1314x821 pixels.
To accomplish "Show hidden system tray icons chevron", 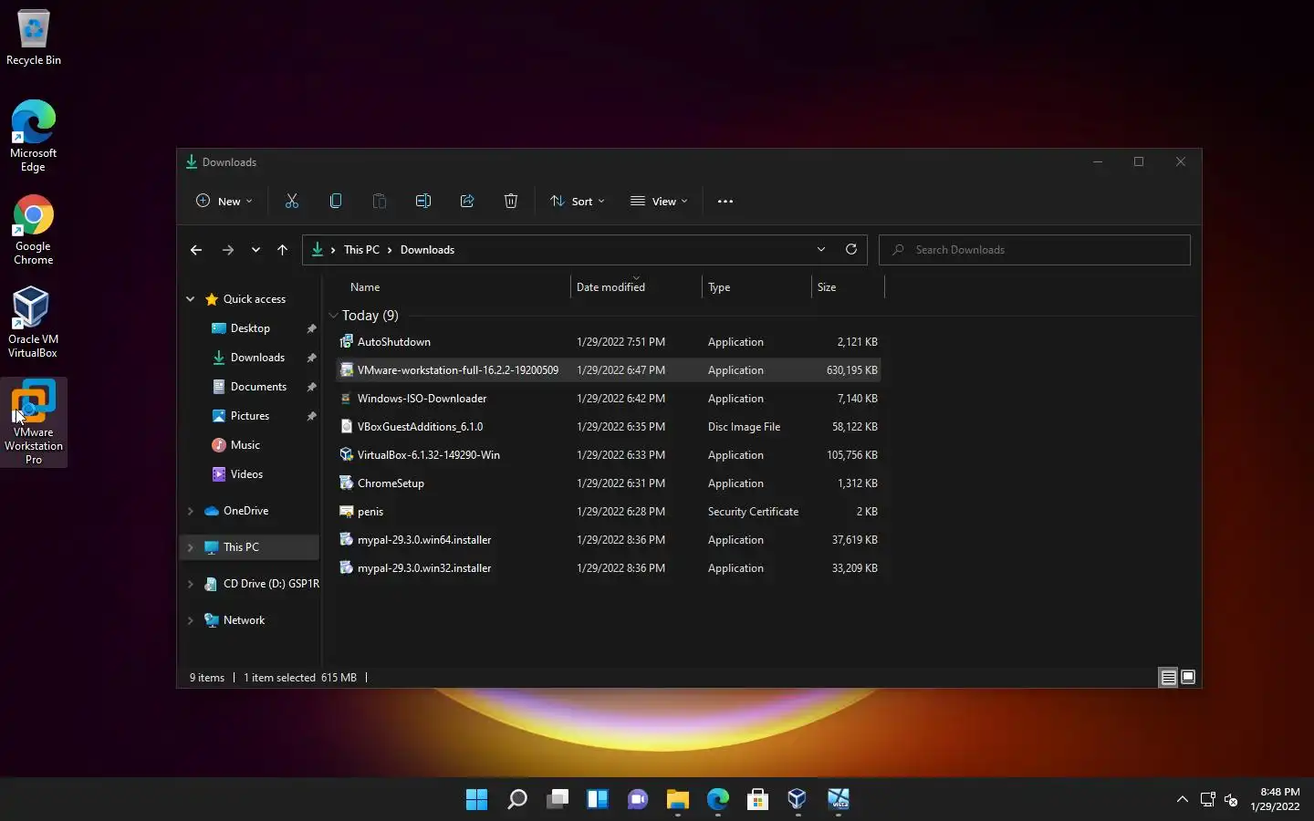I will pyautogui.click(x=1183, y=800).
